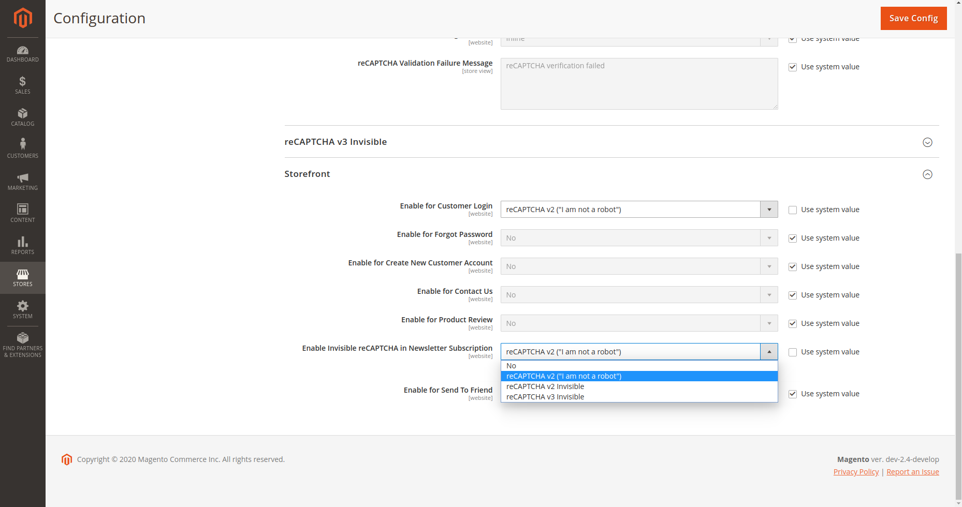
Task: Open the Dashboard sidebar icon
Action: point(23,54)
